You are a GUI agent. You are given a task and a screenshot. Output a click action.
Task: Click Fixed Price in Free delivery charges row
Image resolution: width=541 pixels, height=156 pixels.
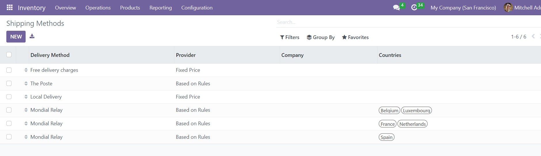coord(188,70)
